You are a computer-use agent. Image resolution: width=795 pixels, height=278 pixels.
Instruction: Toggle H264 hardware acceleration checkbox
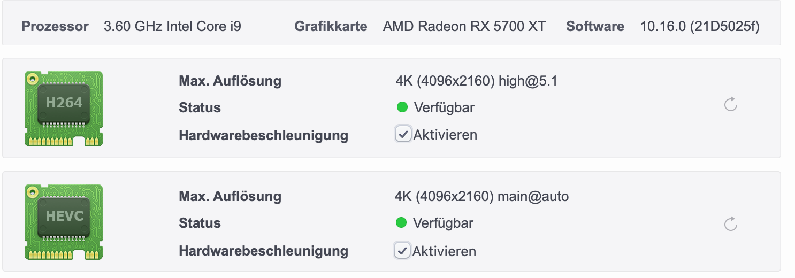pos(403,134)
